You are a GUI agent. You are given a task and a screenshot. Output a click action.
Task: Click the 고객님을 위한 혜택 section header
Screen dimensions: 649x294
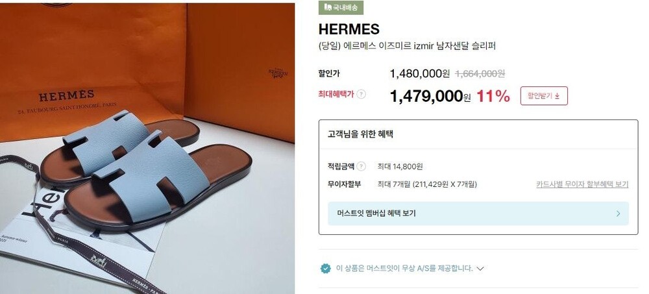pos(360,134)
